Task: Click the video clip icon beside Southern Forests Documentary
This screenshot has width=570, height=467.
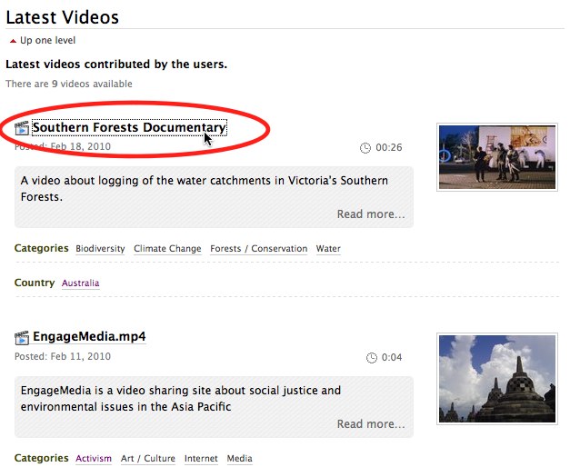Action: (22, 128)
